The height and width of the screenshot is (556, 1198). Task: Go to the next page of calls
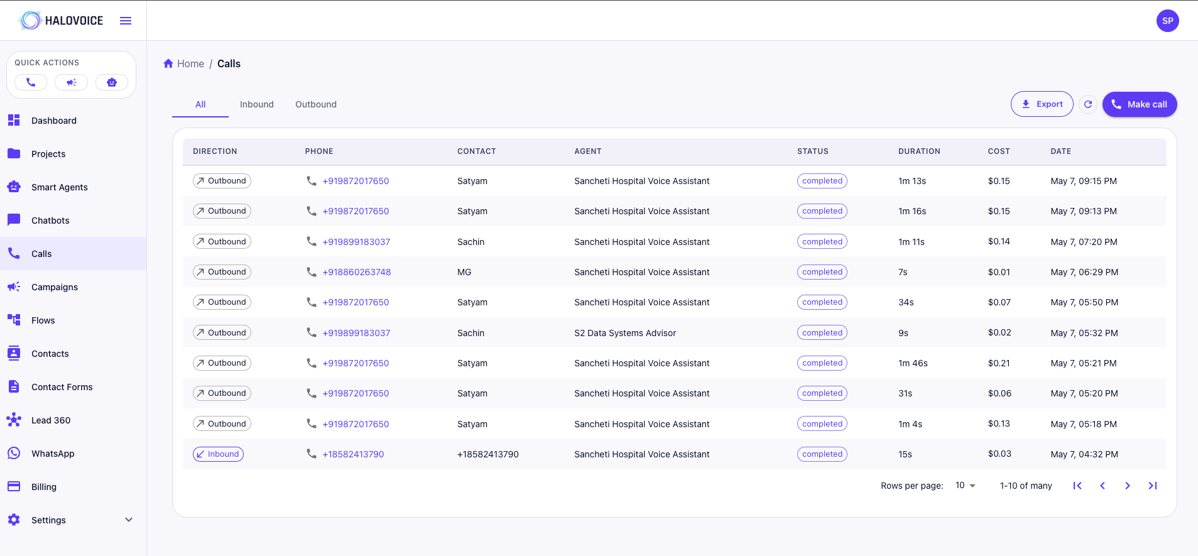pyautogui.click(x=1128, y=486)
